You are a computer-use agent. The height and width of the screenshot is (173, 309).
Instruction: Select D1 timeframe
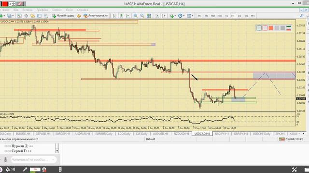[239, 16]
